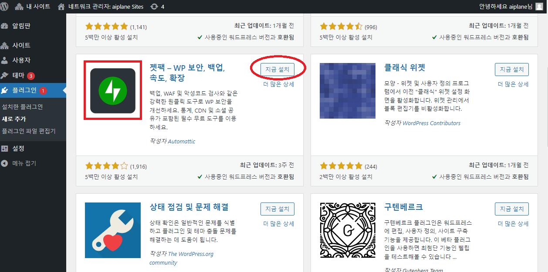Click the user avatar in admin bar
This screenshot has height=272, width=548.
(539, 7)
